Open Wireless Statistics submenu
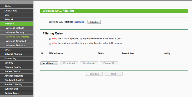Viewport: 192px width, 97px height. (x=17, y=45)
